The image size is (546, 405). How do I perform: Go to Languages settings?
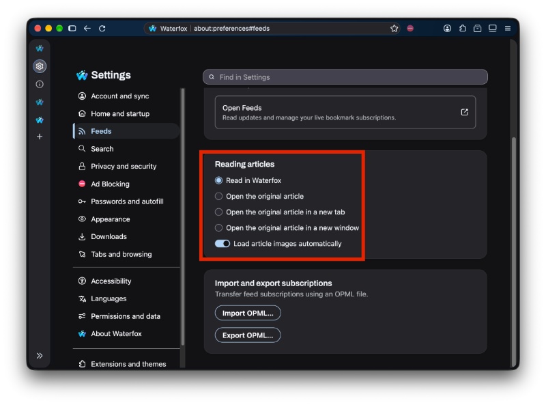click(126, 298)
